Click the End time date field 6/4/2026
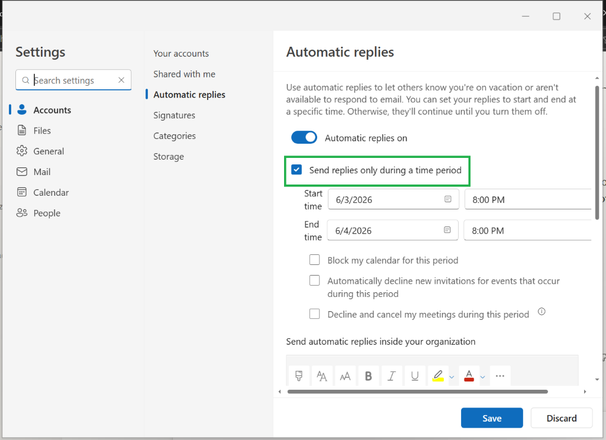 [x=393, y=230]
